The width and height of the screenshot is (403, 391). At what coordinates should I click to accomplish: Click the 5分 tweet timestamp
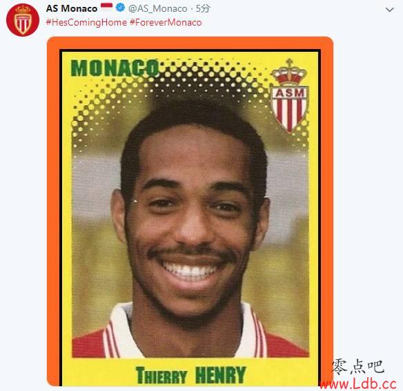pos(203,8)
